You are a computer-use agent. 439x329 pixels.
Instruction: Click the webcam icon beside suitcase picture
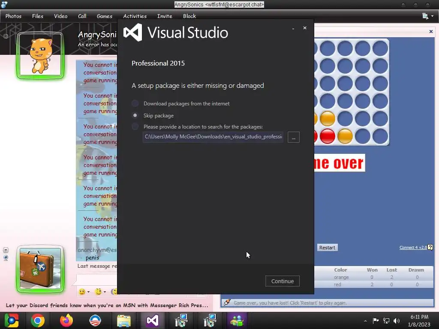[6, 257]
